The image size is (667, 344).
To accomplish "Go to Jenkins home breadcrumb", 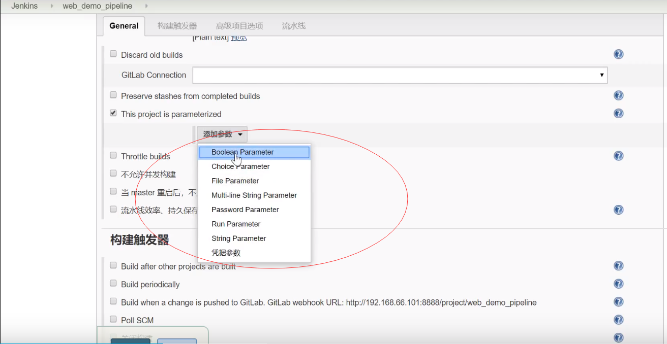I will pos(24,6).
